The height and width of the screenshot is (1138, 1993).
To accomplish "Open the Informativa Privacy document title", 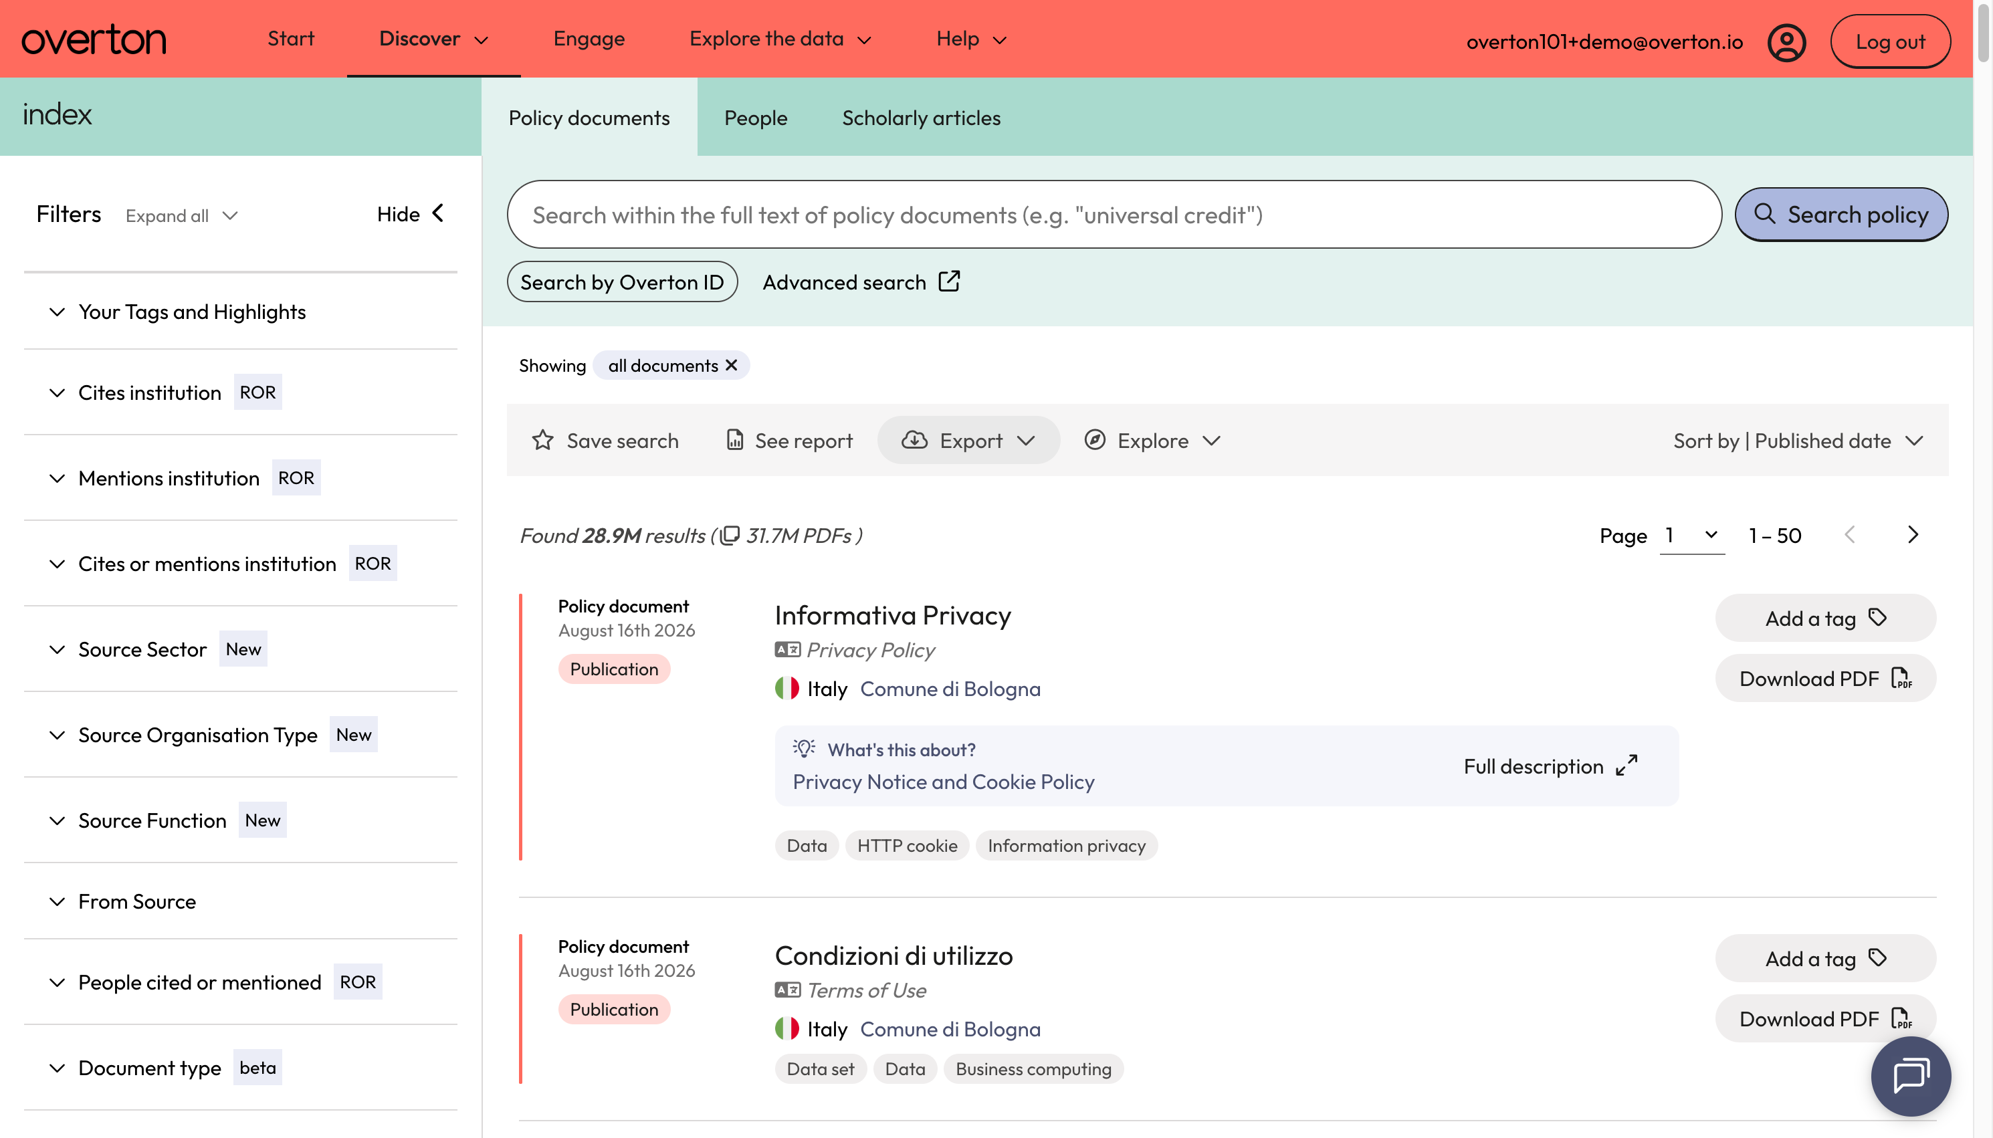I will tap(893, 615).
